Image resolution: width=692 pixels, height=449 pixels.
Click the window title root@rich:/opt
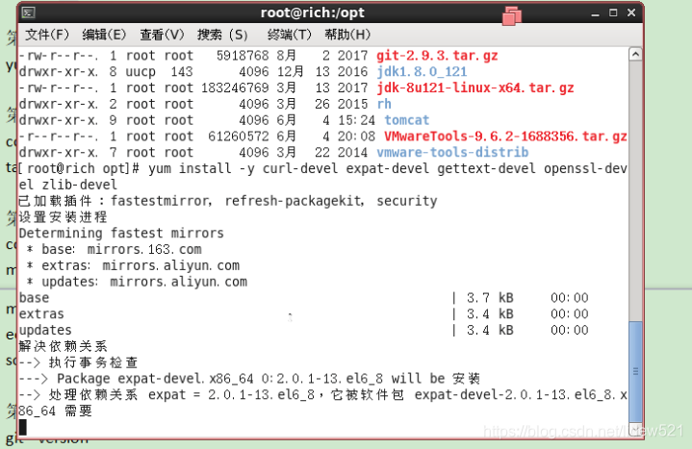313,12
